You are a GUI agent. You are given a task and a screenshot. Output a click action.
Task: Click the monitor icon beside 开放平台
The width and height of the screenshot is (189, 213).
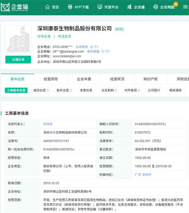[x=100, y=7]
